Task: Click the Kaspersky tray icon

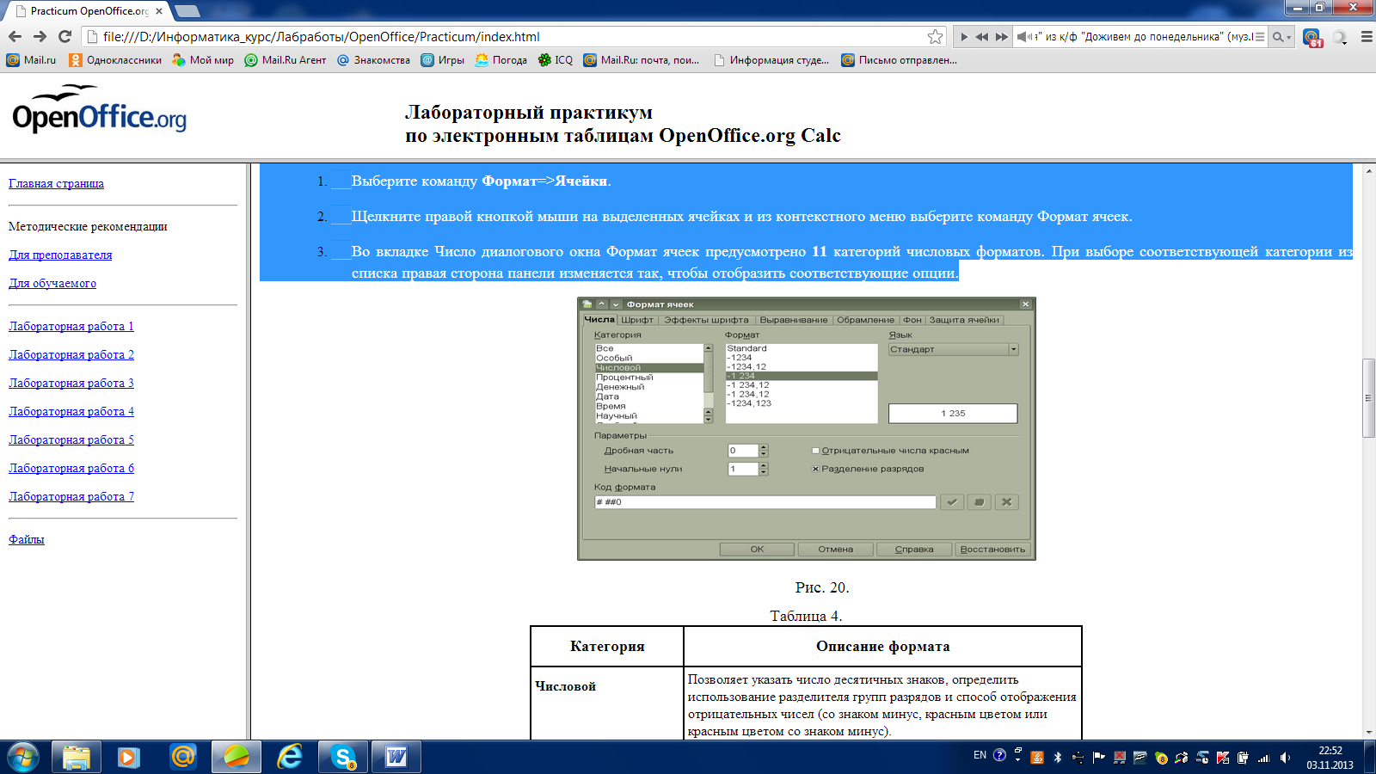Action: click(x=1222, y=758)
